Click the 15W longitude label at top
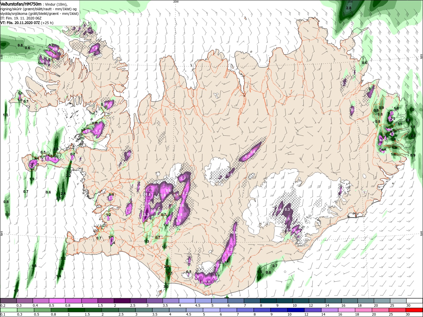Image resolution: width=423 pixels, height=317 pixels. pos(350,2)
